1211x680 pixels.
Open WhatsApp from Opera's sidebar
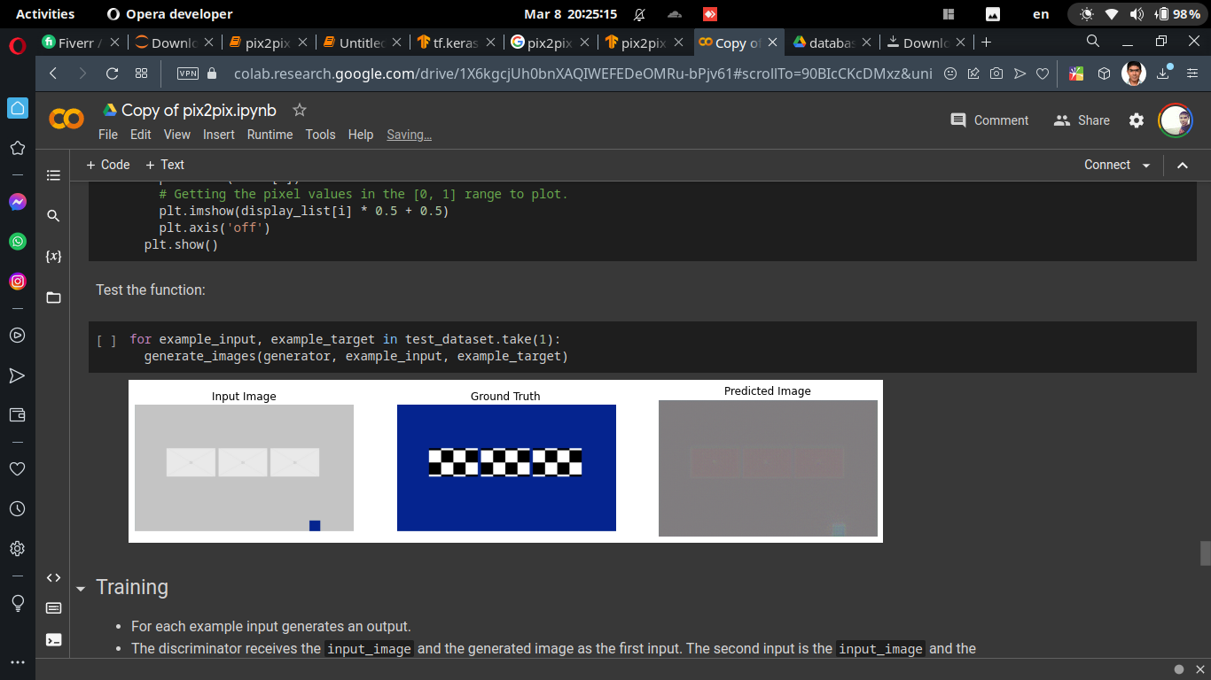(17, 242)
